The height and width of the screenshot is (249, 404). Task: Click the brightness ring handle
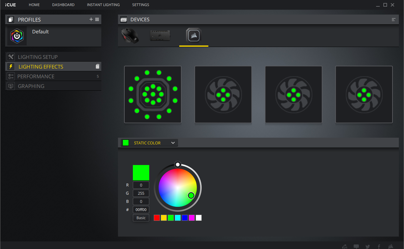pyautogui.click(x=178, y=164)
